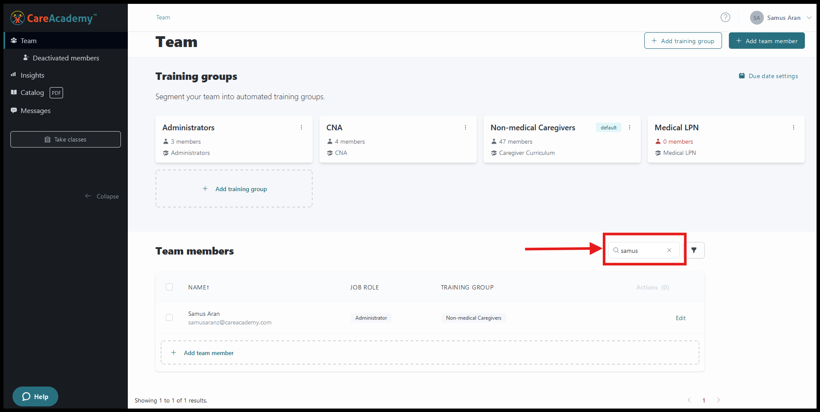Open the Help chat bubble at bottom left
Viewport: 820px width, 412px height.
pos(35,396)
